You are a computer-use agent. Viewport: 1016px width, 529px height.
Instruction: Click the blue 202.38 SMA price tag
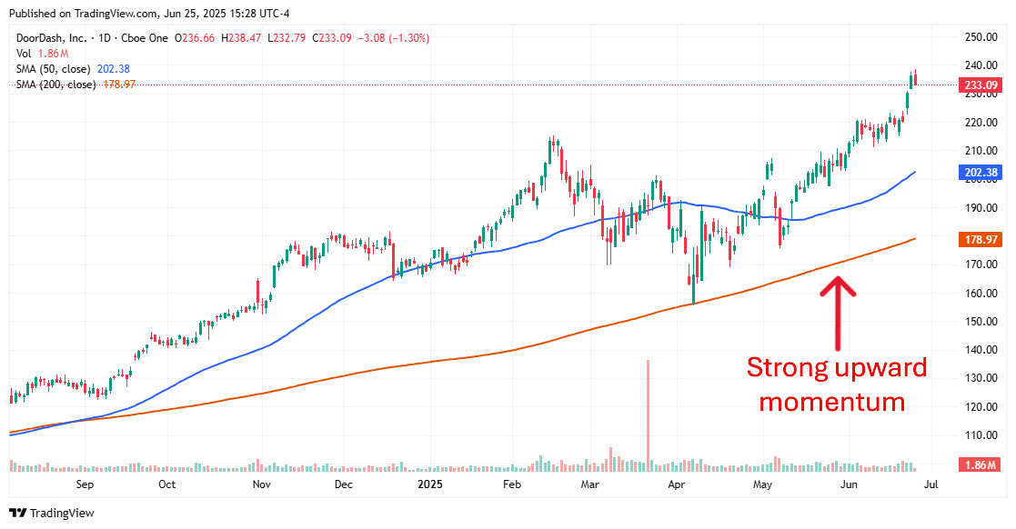pyautogui.click(x=981, y=172)
